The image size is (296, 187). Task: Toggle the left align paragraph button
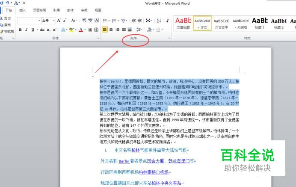pyautogui.click(x=105, y=30)
